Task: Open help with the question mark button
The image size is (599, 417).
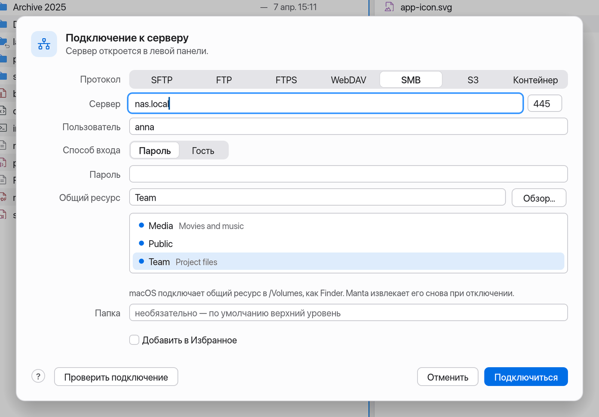Action: point(38,376)
